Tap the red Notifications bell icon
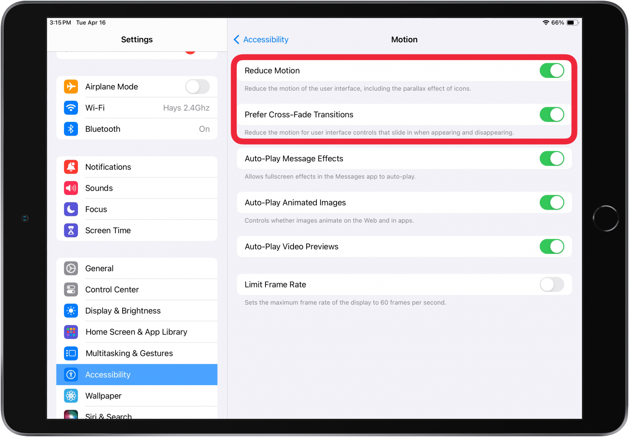629x437 pixels. (71, 167)
